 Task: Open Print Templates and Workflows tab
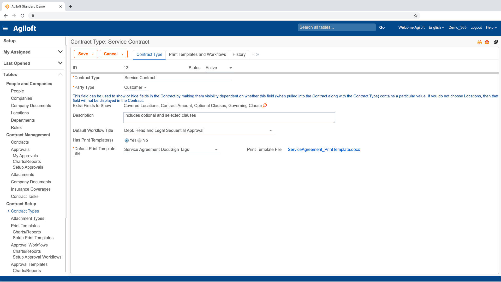[x=198, y=55]
